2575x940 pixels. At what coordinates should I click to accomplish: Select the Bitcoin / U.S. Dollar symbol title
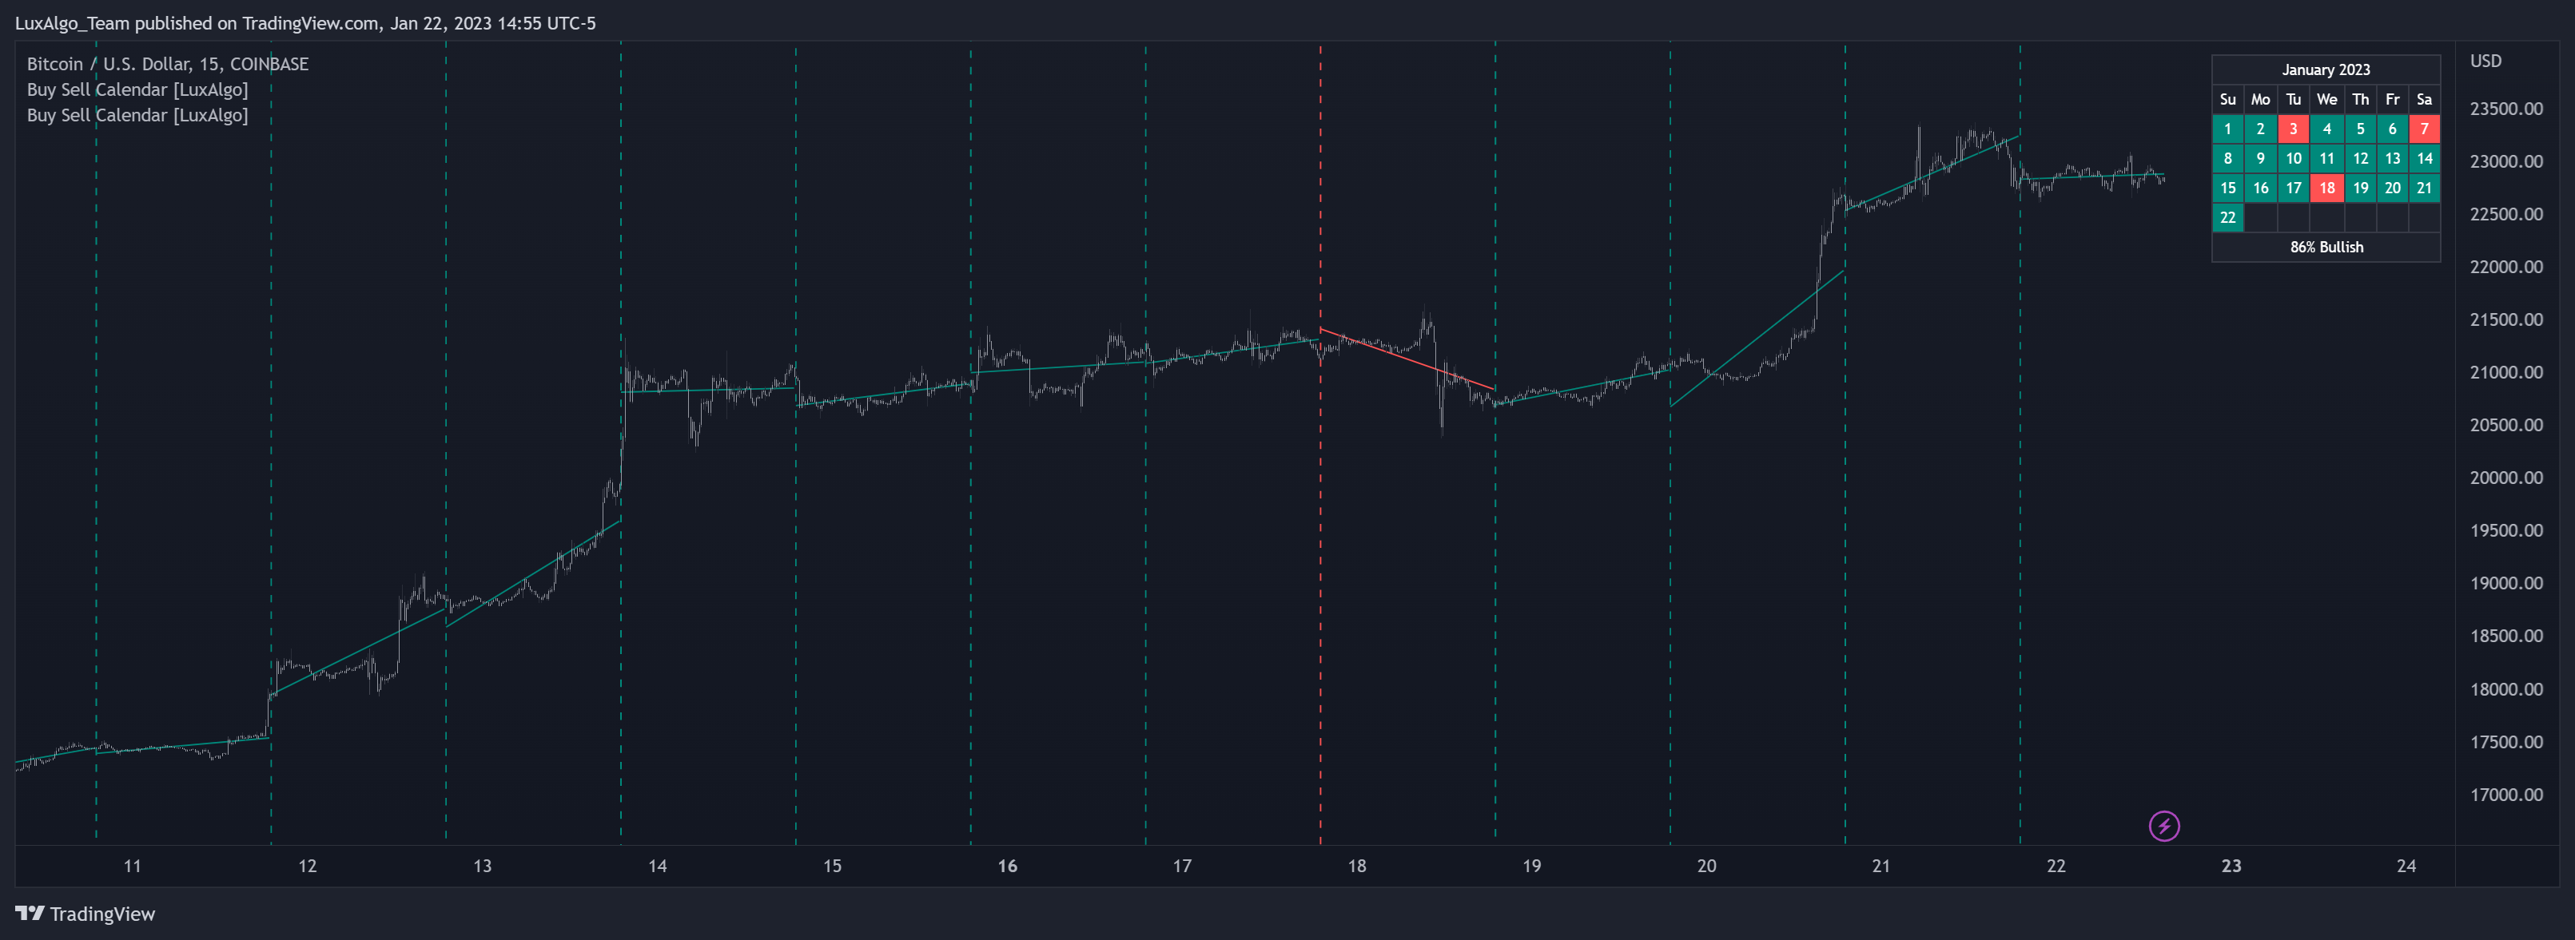click(x=168, y=64)
